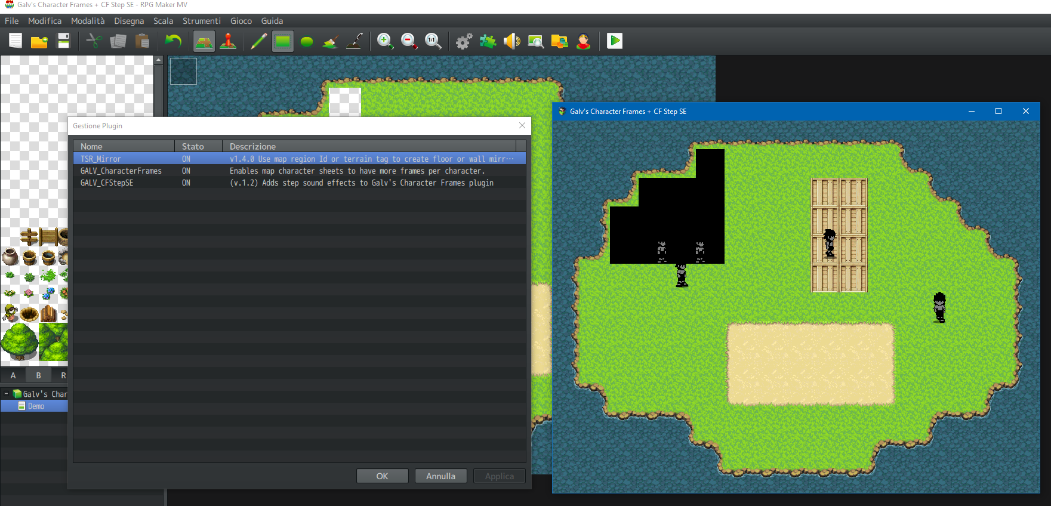Select the Demo map in tree
This screenshot has height=506, width=1051.
click(36, 406)
